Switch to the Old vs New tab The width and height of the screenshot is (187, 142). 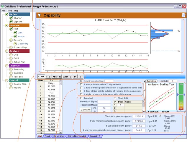(59, 136)
